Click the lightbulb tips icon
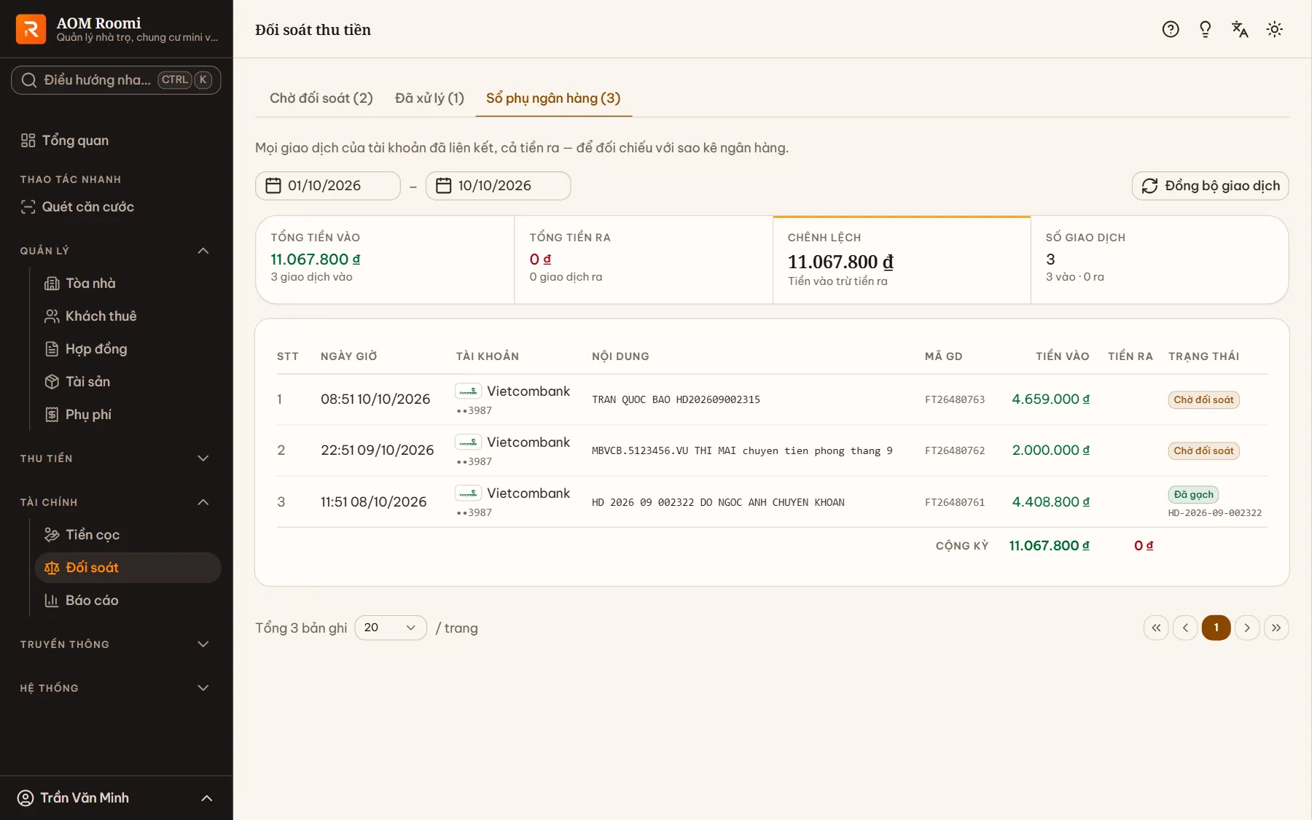The image size is (1312, 820). pyautogui.click(x=1206, y=29)
